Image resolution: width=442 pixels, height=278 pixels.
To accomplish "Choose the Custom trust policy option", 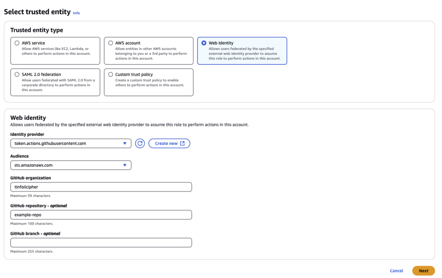I will (111, 75).
